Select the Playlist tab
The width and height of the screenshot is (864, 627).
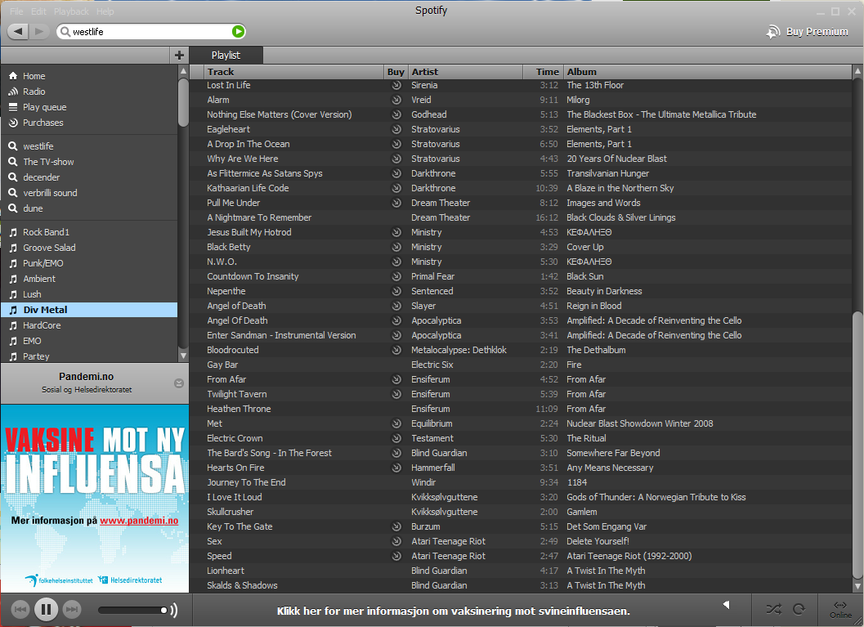(x=226, y=55)
